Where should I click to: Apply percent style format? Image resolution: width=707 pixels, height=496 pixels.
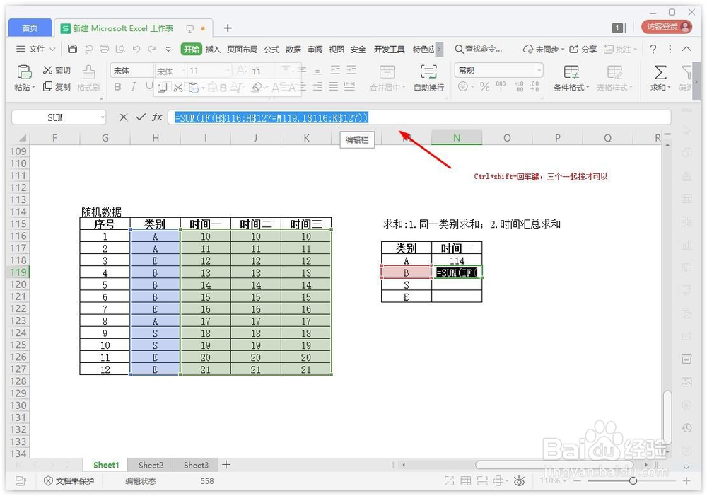[x=485, y=86]
